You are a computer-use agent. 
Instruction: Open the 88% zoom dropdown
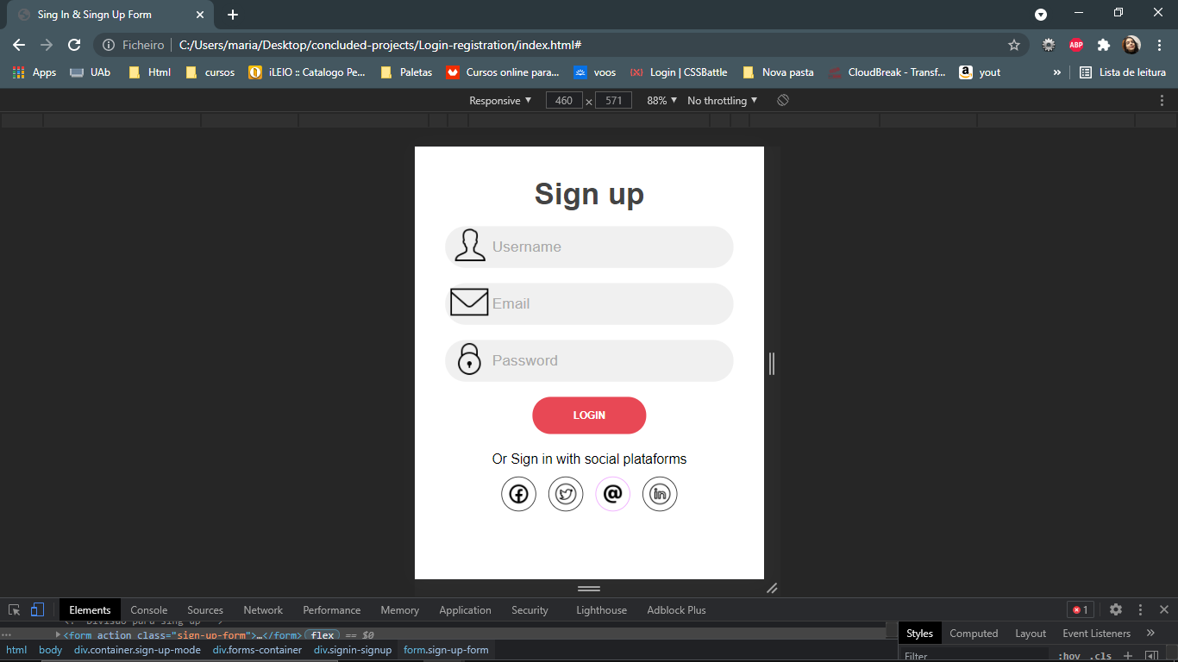point(660,100)
